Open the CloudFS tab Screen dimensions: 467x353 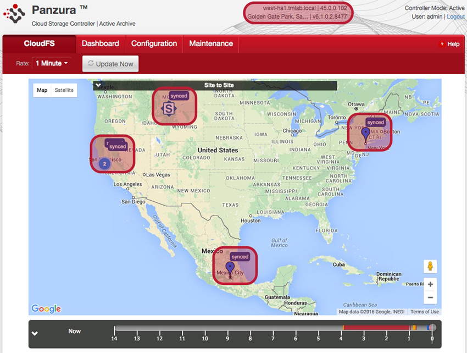40,43
